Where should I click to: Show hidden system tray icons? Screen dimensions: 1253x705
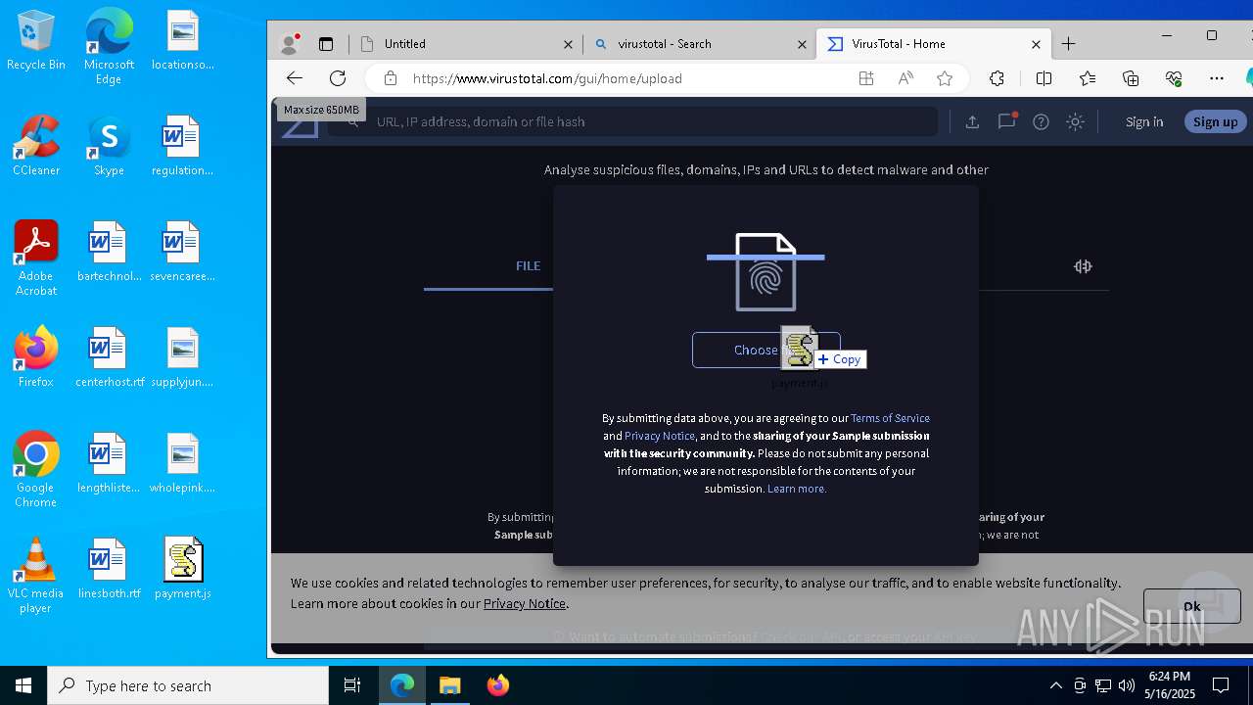1055,685
